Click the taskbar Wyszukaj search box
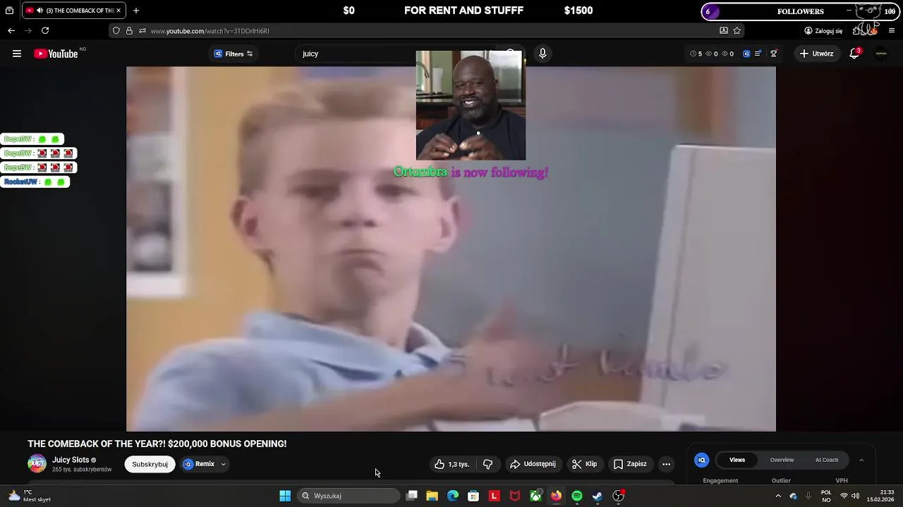 [348, 496]
